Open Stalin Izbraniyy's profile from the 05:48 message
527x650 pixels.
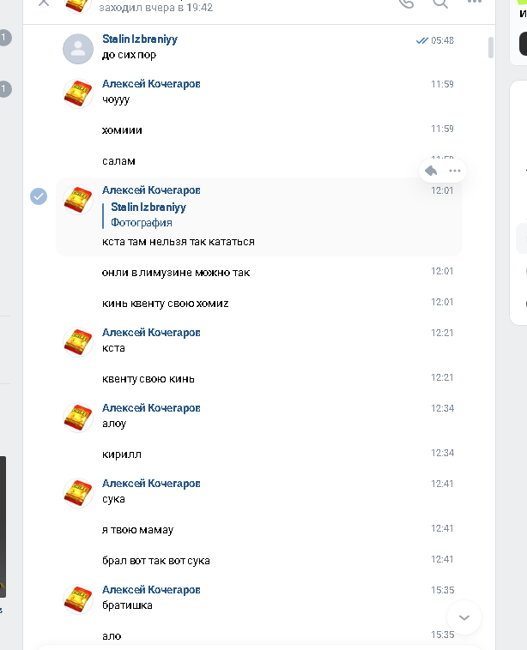[140, 39]
